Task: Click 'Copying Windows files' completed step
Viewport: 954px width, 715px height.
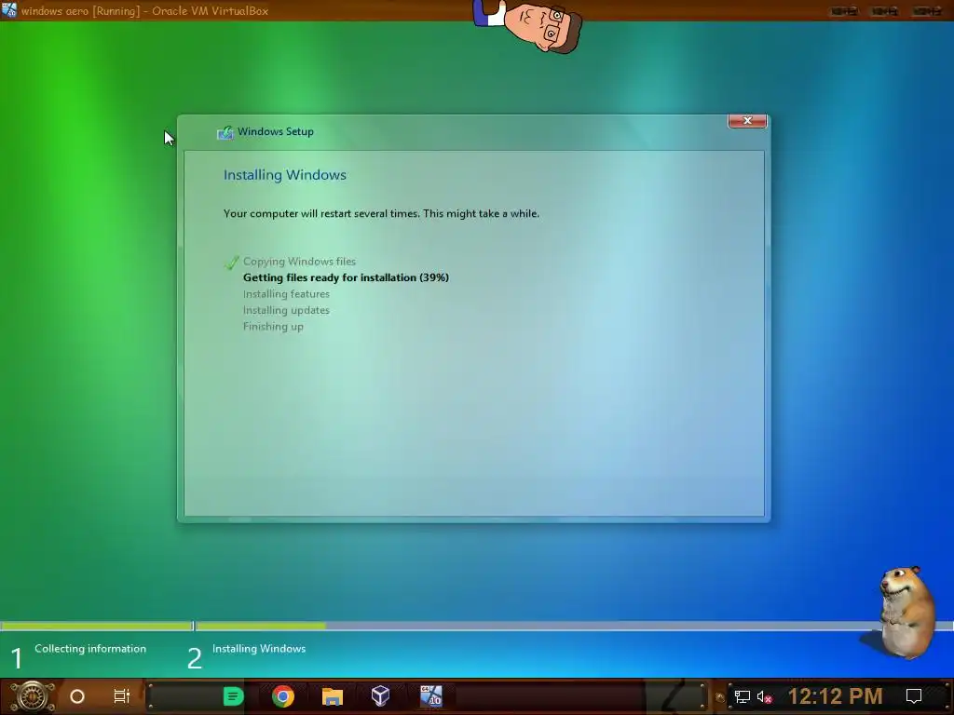Action: pyautogui.click(x=299, y=262)
